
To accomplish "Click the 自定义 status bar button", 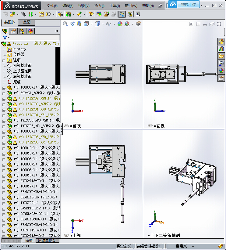I will pos(181,246).
